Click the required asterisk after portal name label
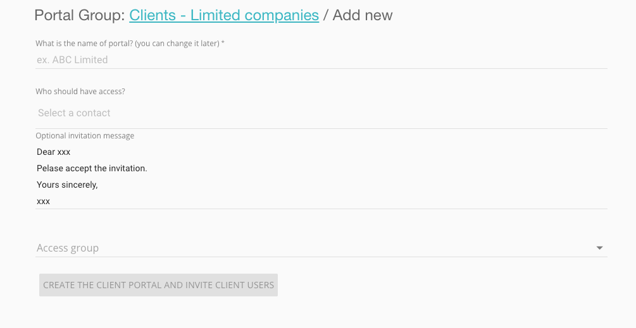This screenshot has width=636, height=328. pyautogui.click(x=223, y=43)
